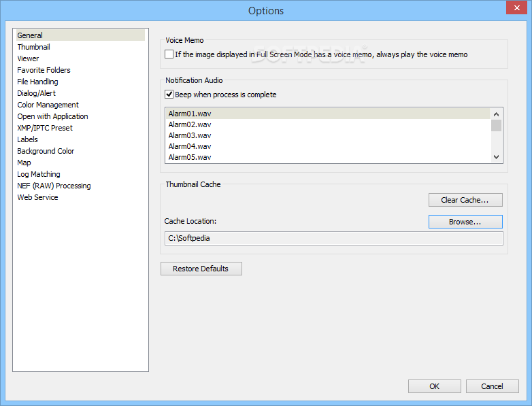Select Color Management category

coord(80,105)
